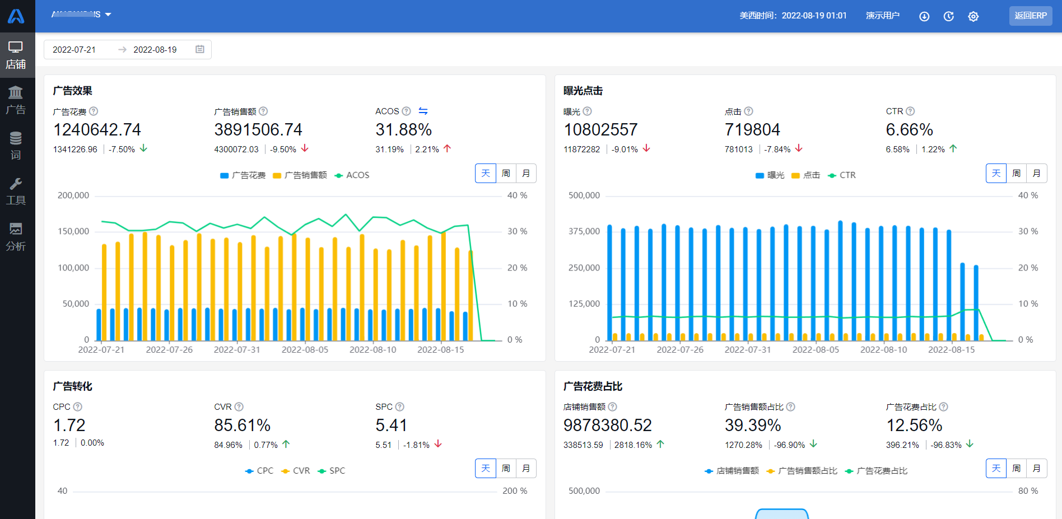Toggle ACOS legend series
The width and height of the screenshot is (1062, 519).
[352, 175]
